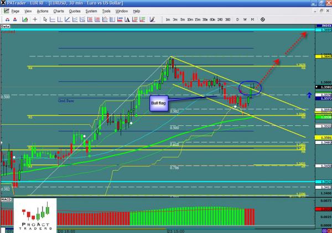Select the red-blue retracement bars tool
Screen dimensions: 332x233
[120, 20]
